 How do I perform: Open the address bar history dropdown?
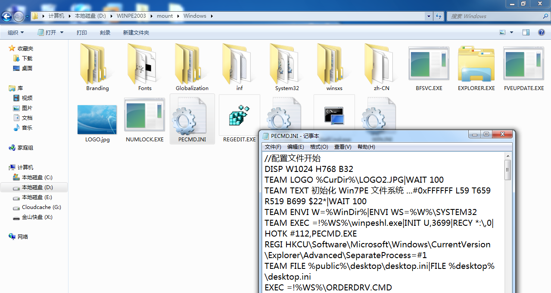(x=429, y=16)
